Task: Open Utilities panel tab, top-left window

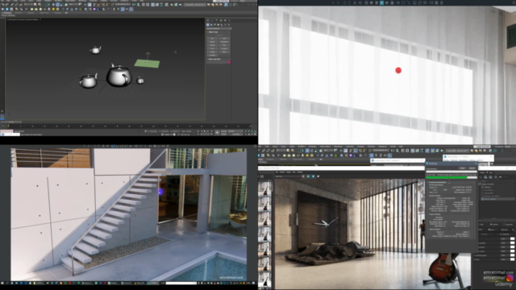Action: pyautogui.click(x=229, y=20)
